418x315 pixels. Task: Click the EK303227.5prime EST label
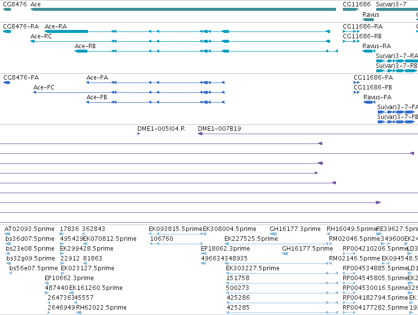(x=253, y=268)
